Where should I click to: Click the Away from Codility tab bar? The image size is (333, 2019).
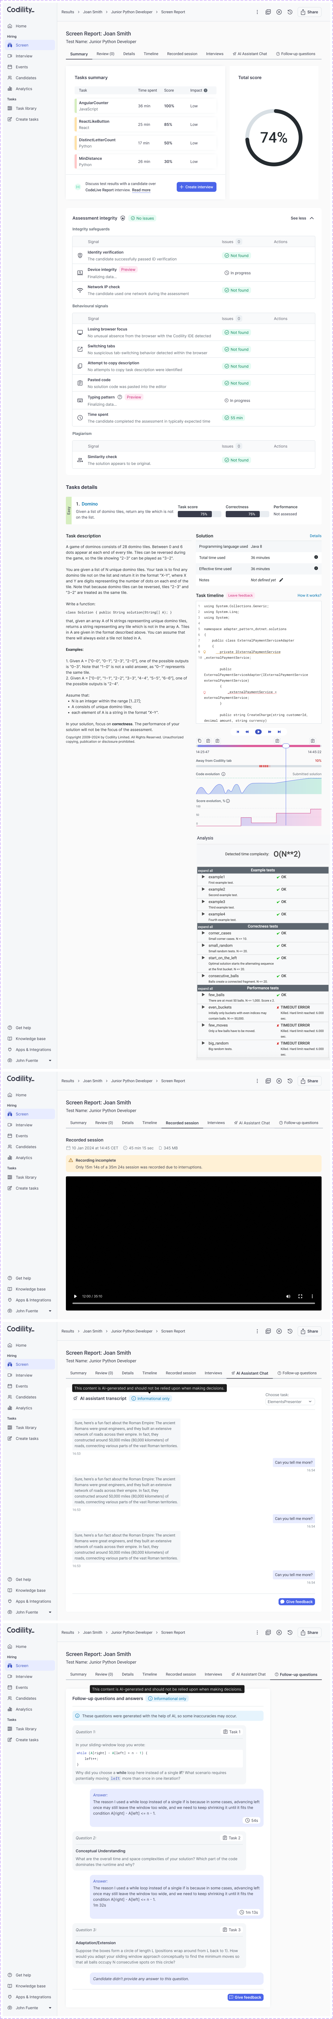[259, 766]
